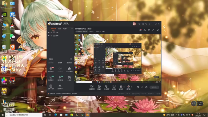Switch to the 场景 1 scene tab
Image resolution: width=208 pixels, height=117 pixels.
[x=65, y=29]
